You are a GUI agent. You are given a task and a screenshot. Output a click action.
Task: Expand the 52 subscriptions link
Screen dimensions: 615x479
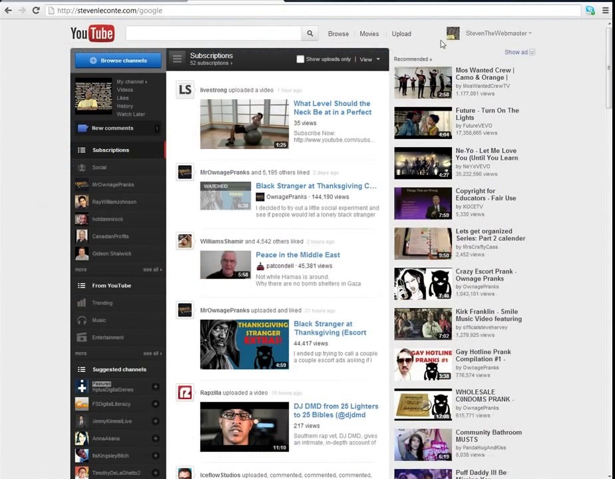point(211,63)
